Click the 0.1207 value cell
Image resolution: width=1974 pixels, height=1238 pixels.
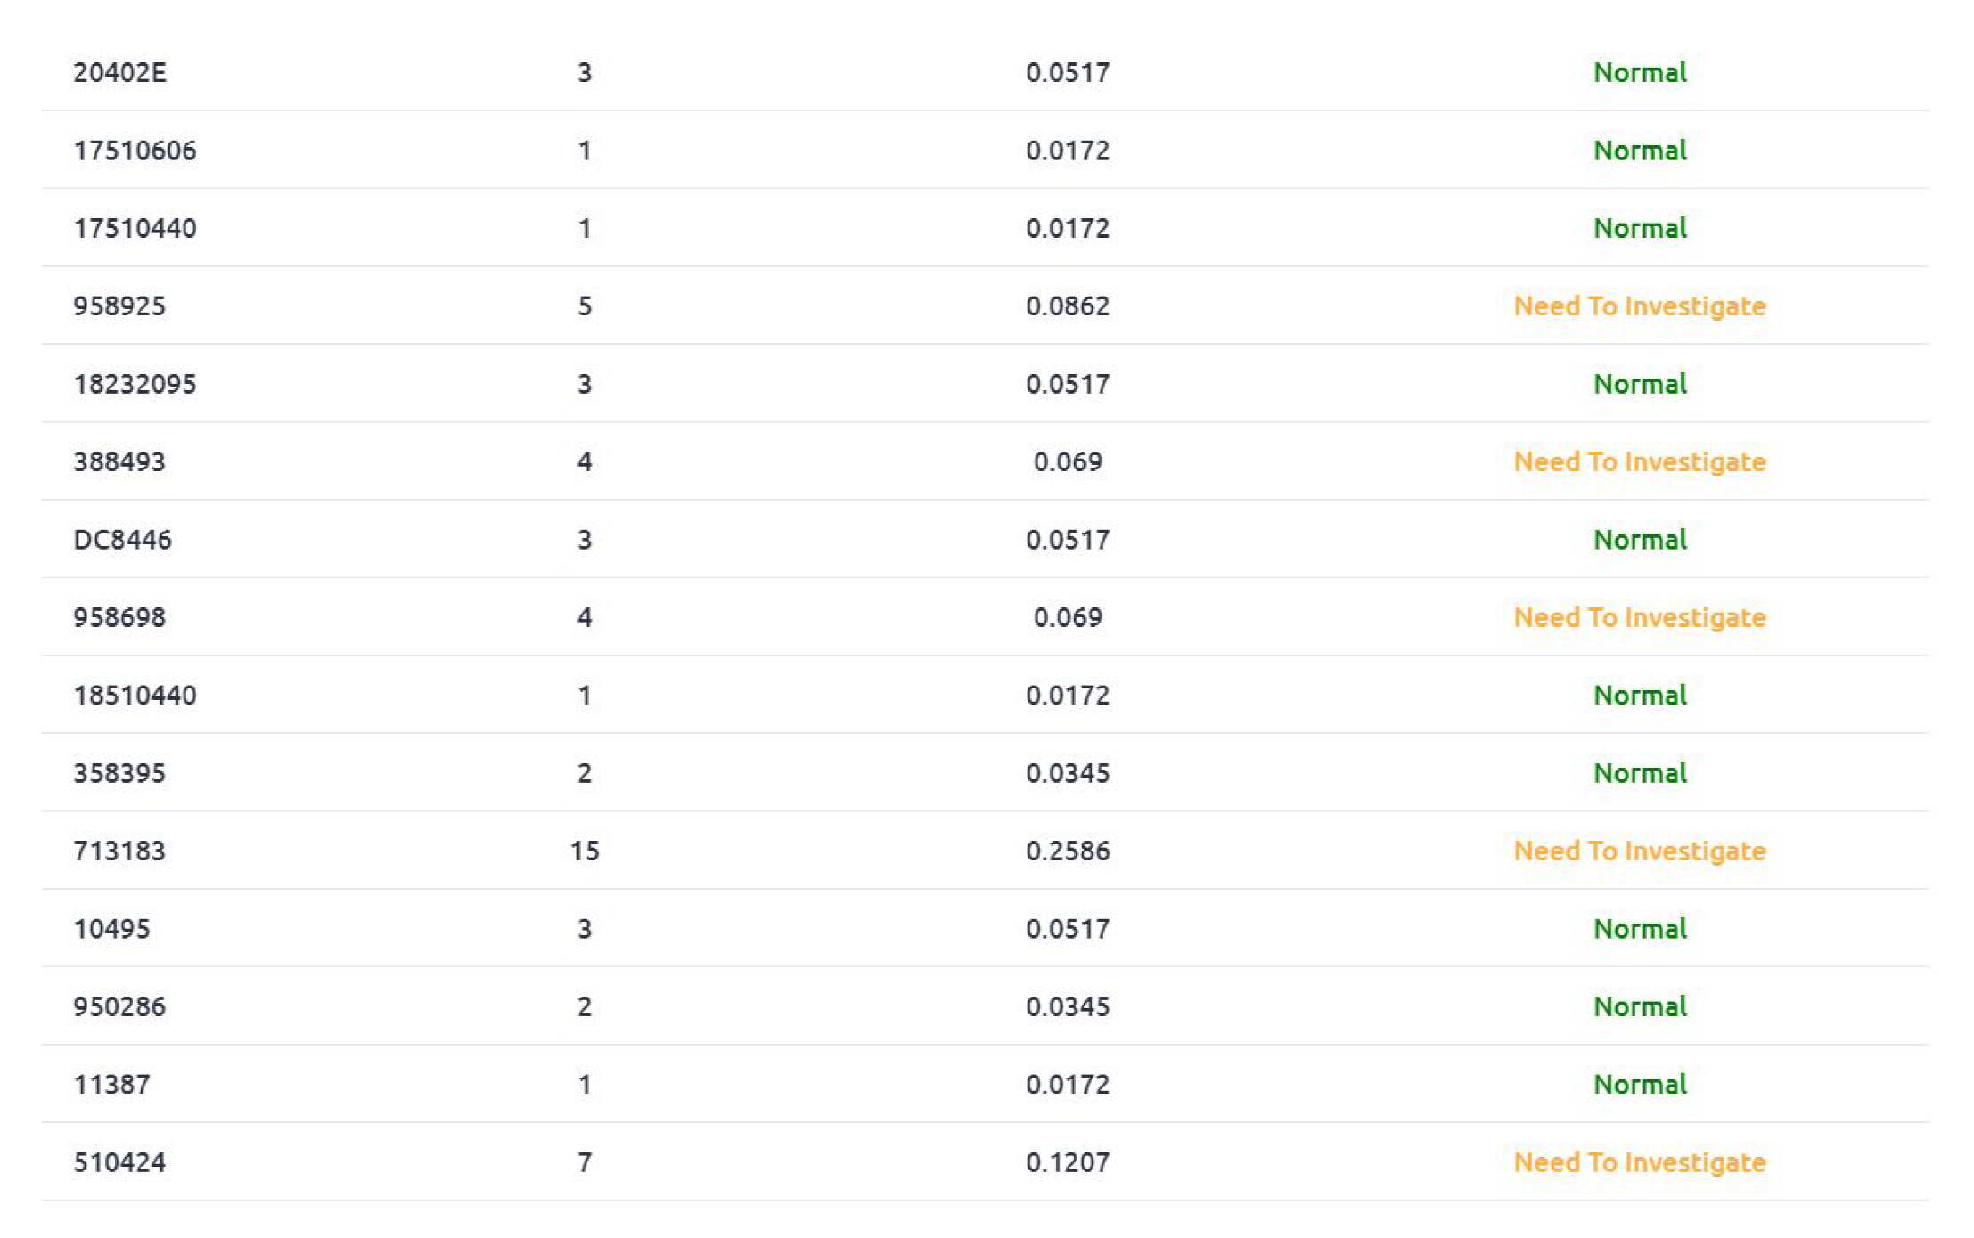tap(1067, 1162)
